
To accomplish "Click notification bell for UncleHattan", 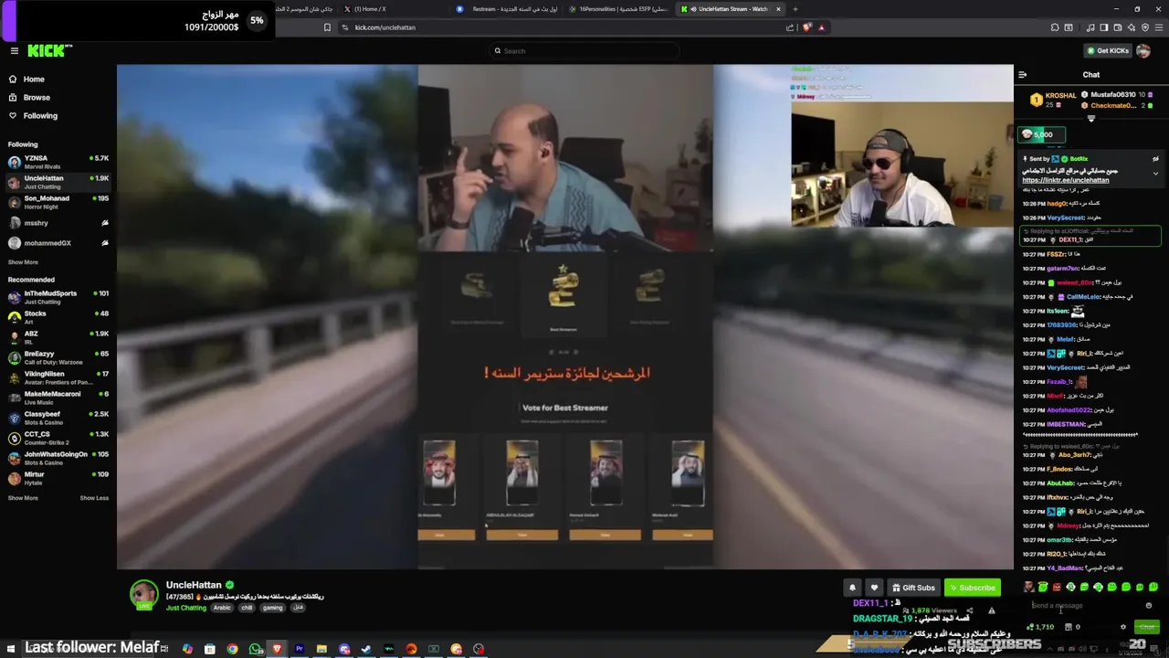I will click(852, 588).
